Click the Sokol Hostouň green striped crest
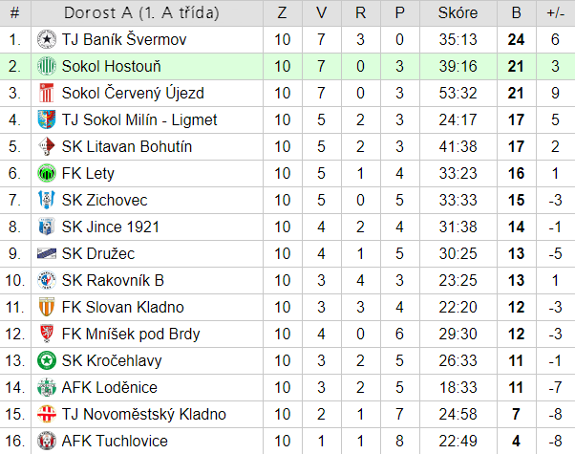The image size is (575, 454). tap(47, 67)
